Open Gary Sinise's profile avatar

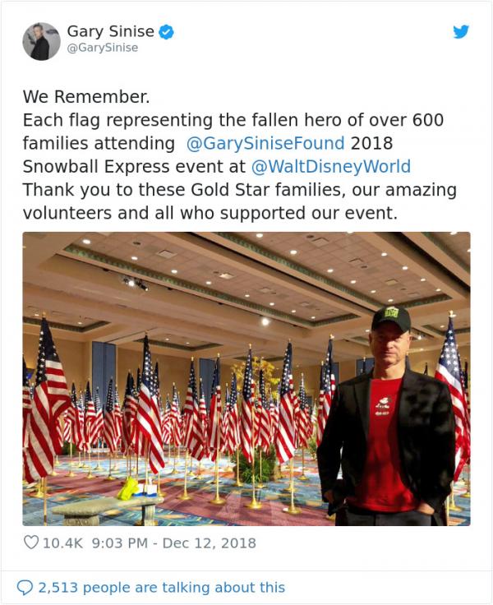click(41, 40)
